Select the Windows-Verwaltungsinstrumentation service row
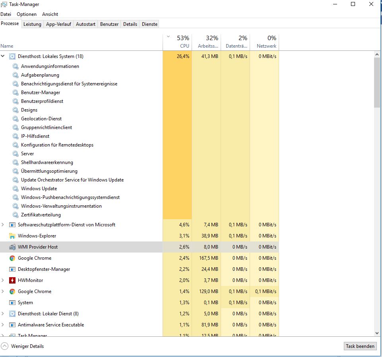Viewport: 382px width, 357px height. [140, 206]
